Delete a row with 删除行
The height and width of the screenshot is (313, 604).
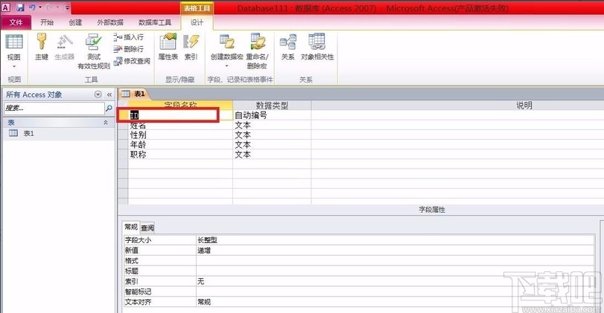click(129, 49)
